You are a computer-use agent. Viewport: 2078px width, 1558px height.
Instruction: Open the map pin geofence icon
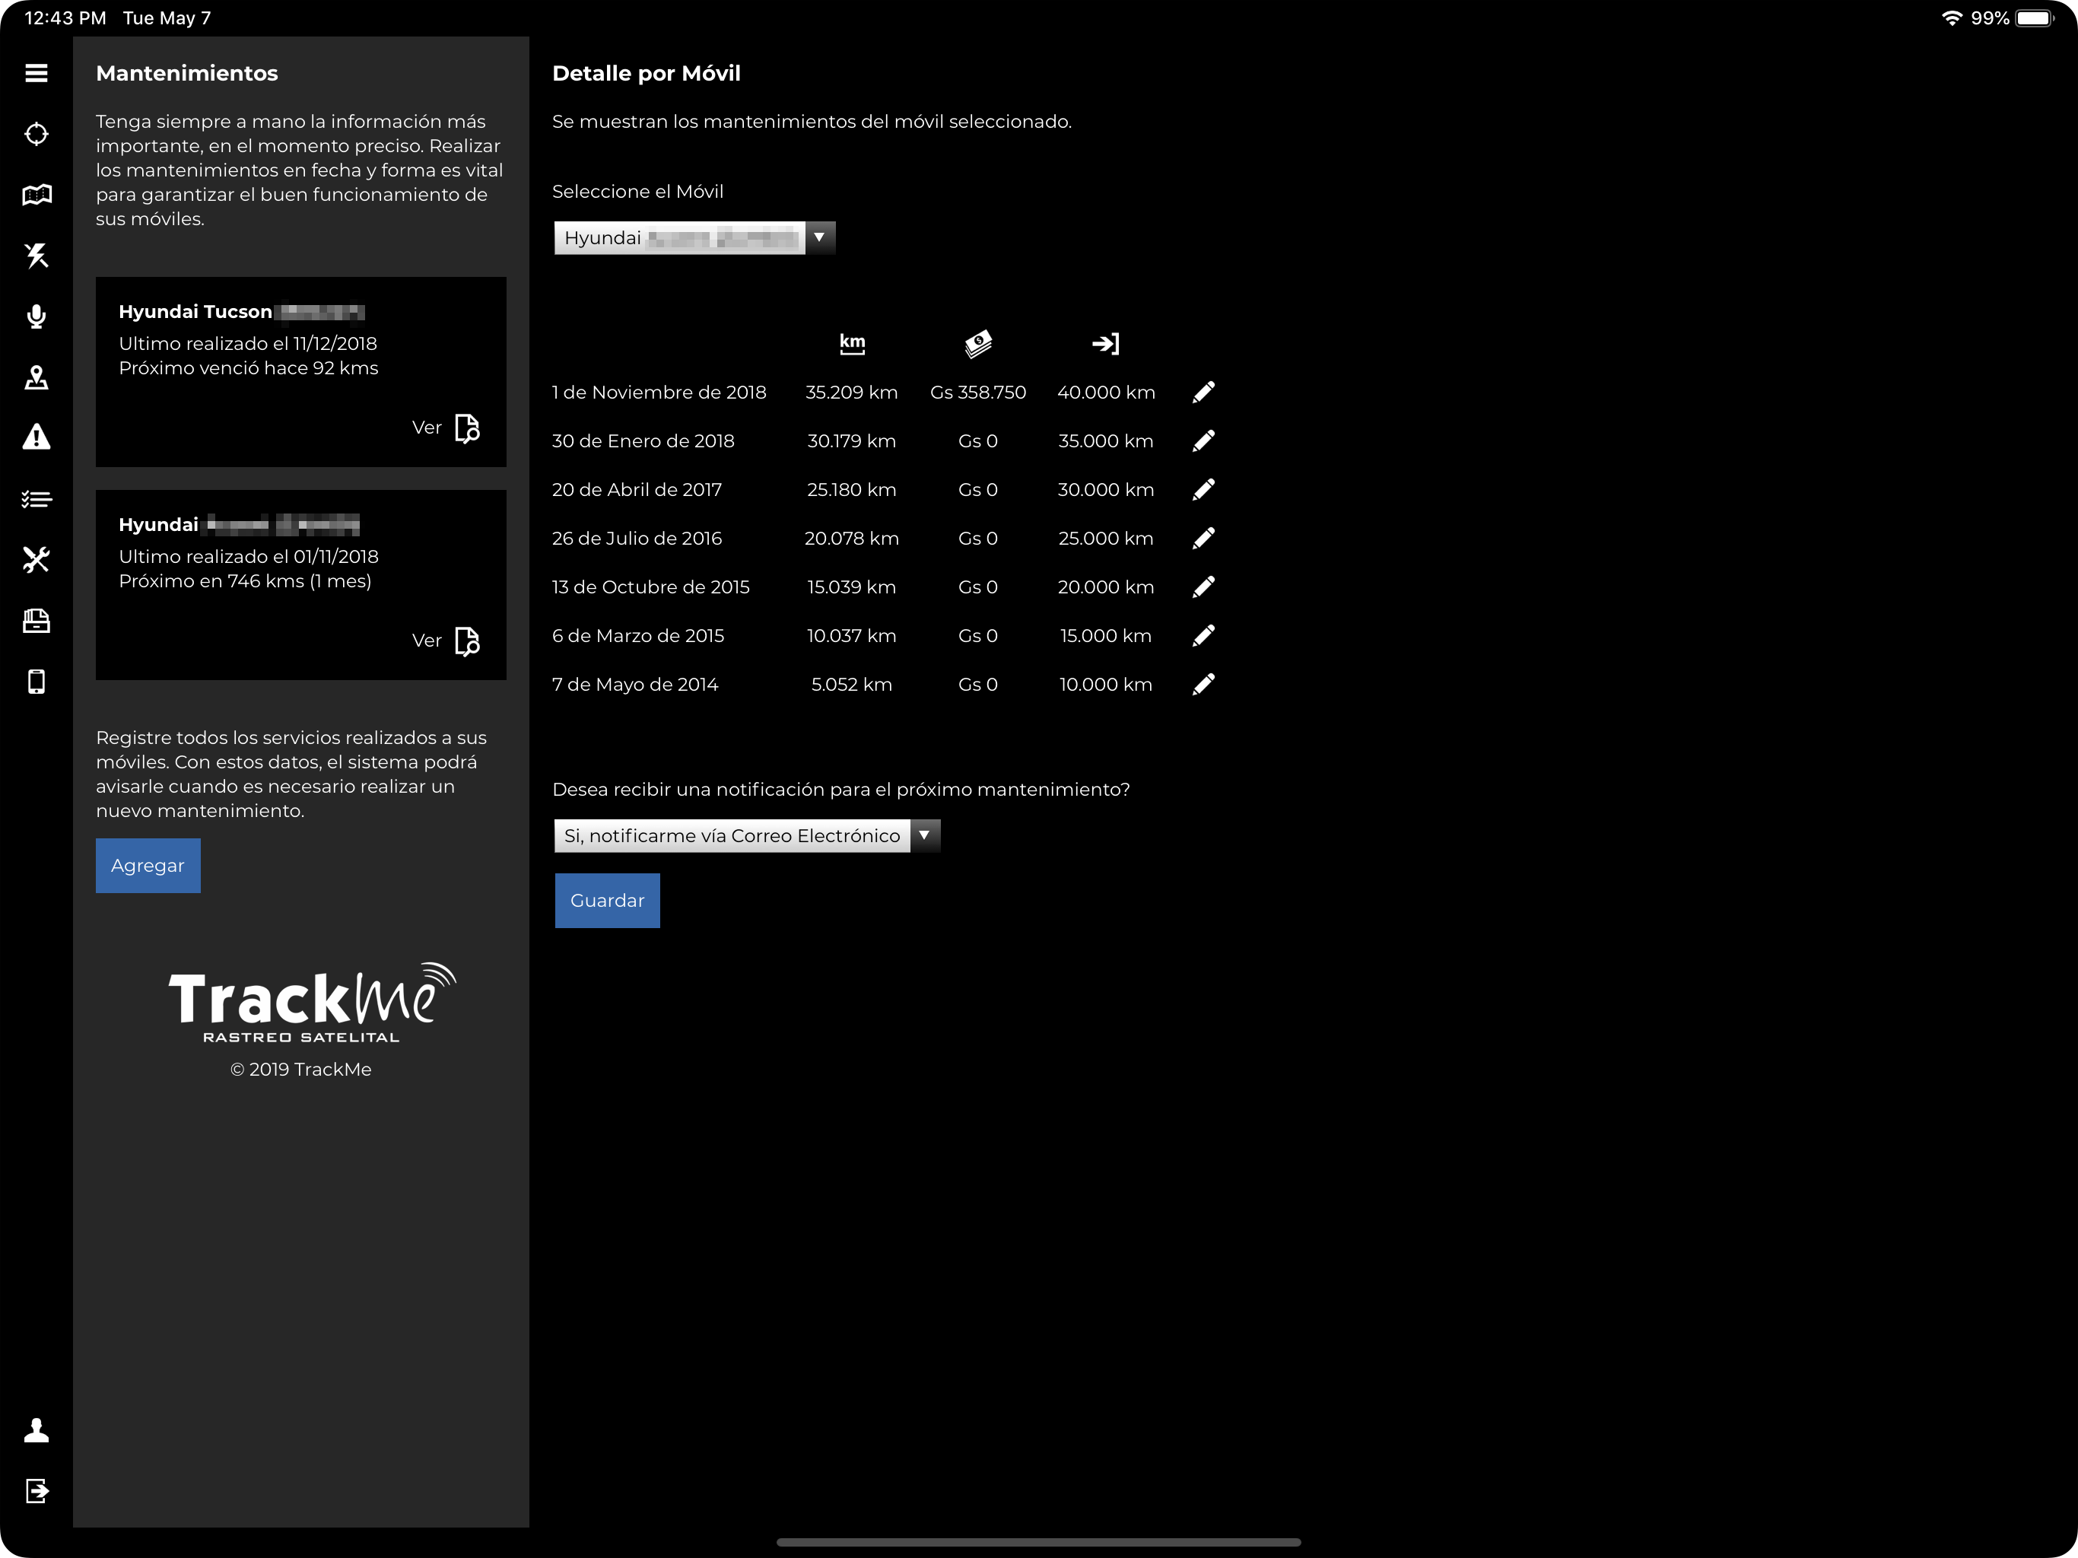click(x=36, y=378)
